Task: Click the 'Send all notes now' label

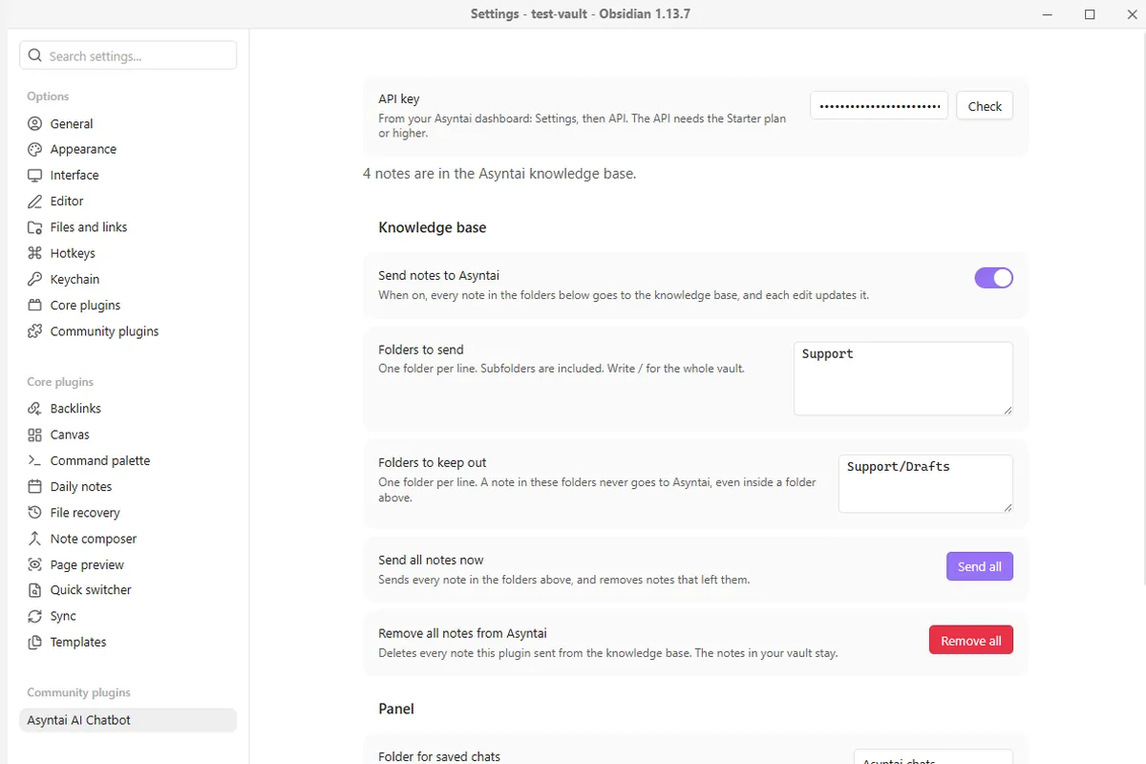Action: click(x=431, y=560)
